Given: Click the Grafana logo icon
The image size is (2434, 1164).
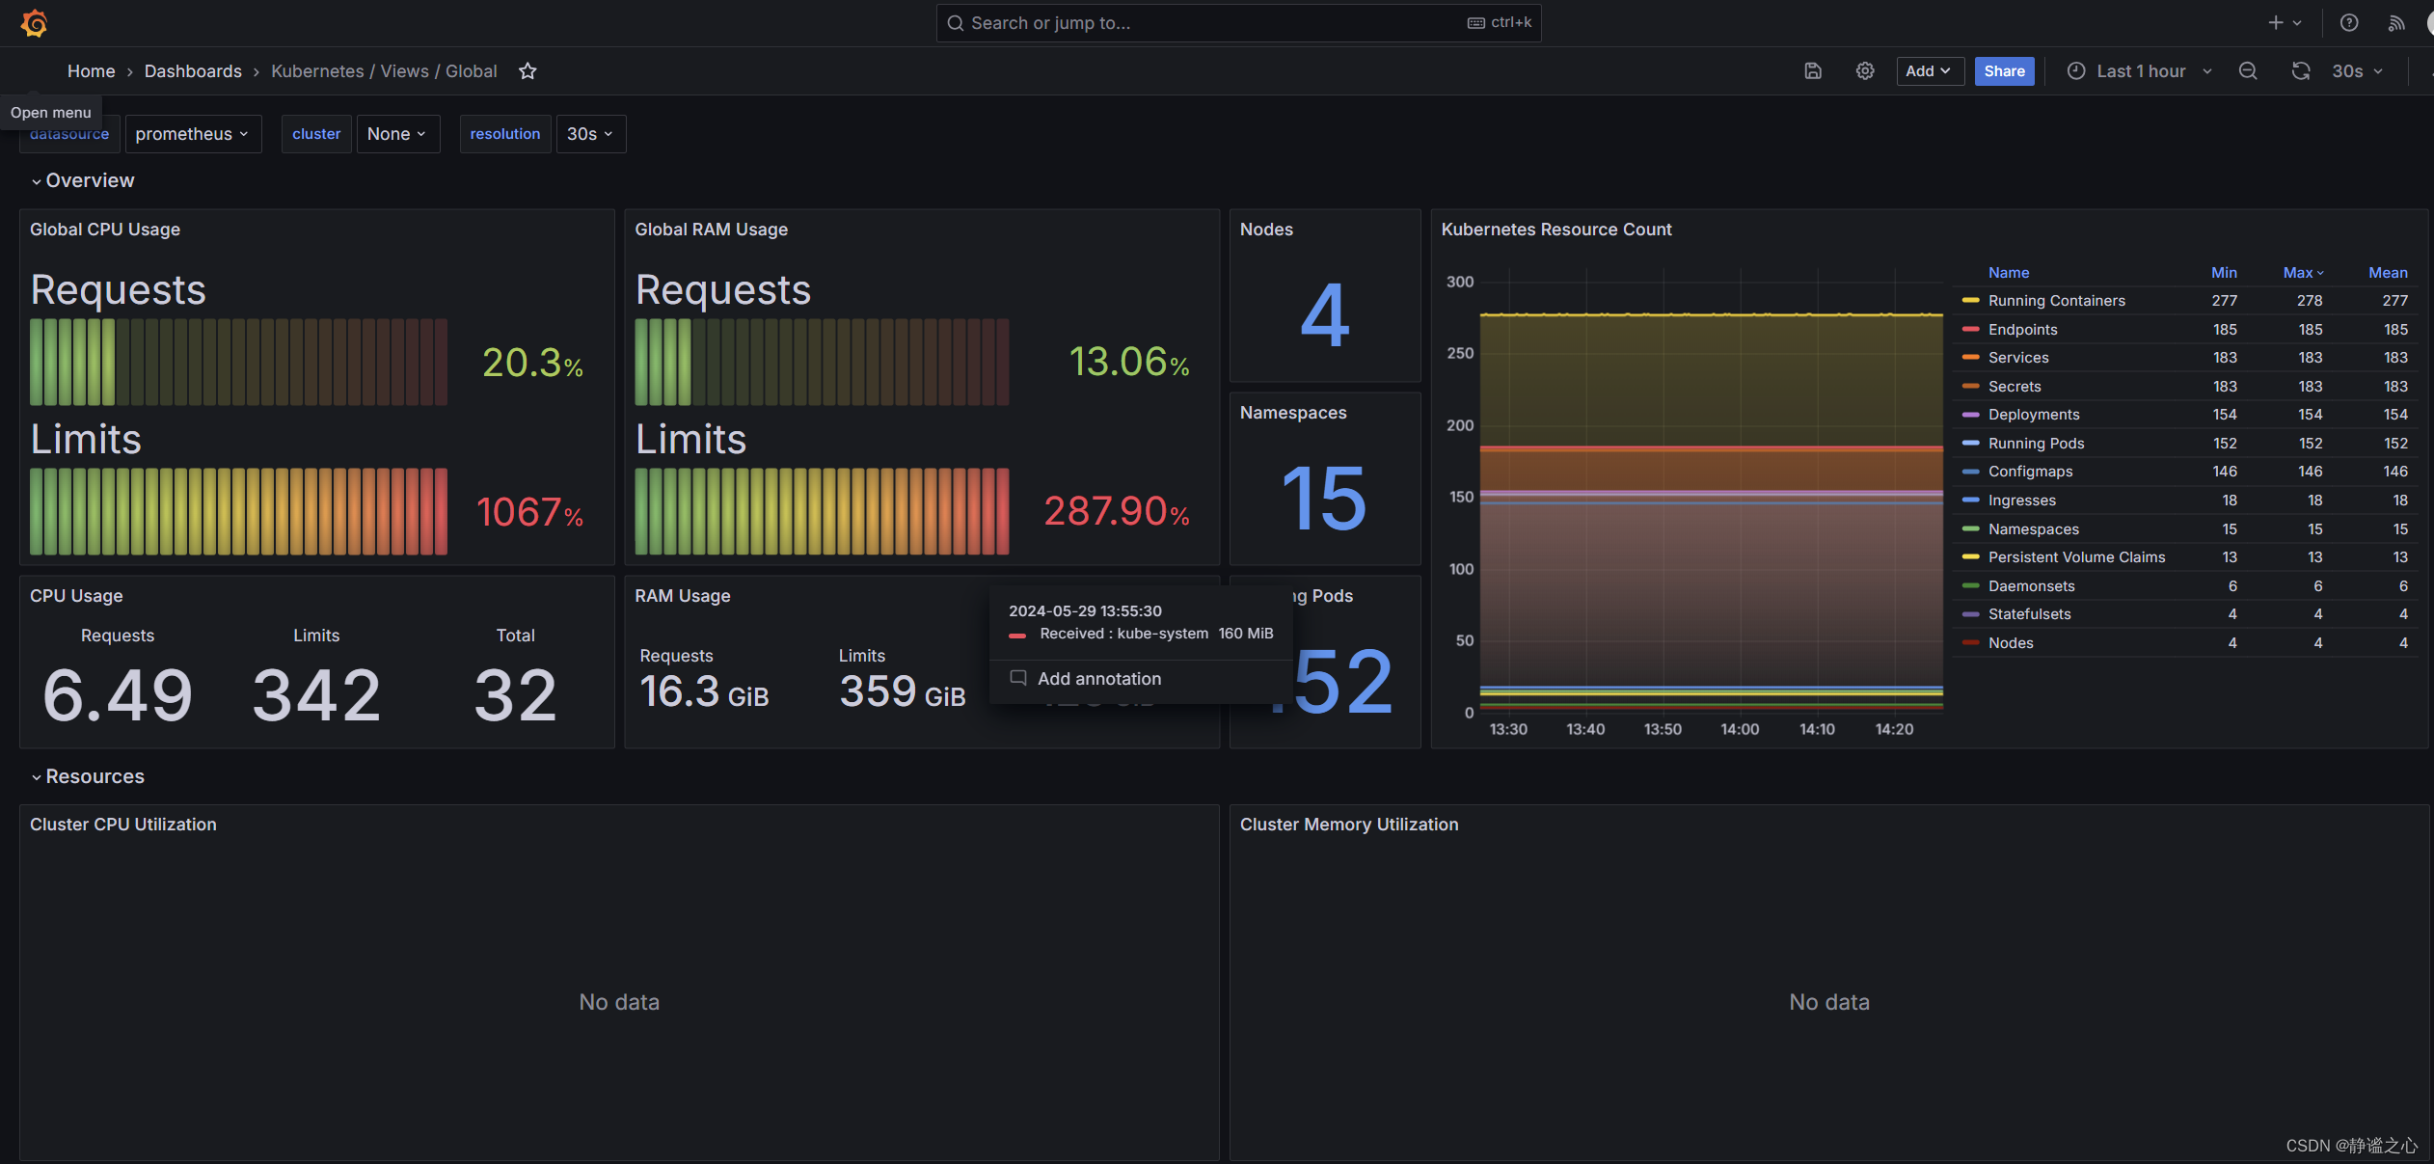Looking at the screenshot, I should pos(35,23).
